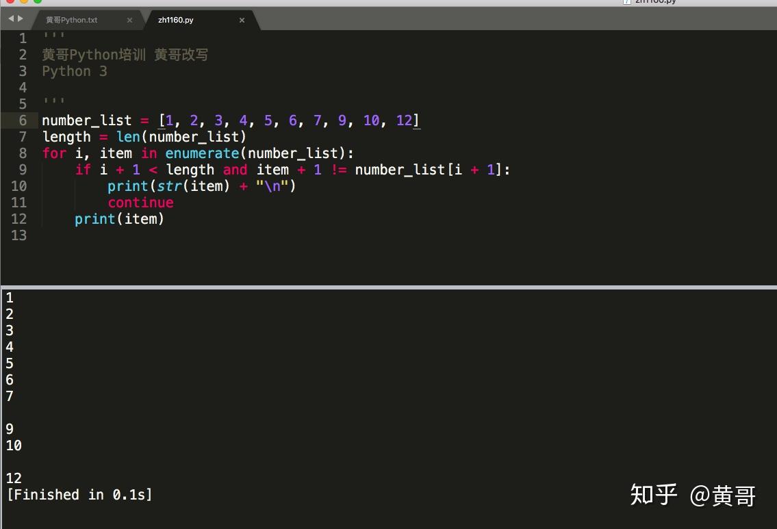Close the 黄哥Python.txt tab
Viewport: 777px width, 529px height.
click(x=129, y=21)
